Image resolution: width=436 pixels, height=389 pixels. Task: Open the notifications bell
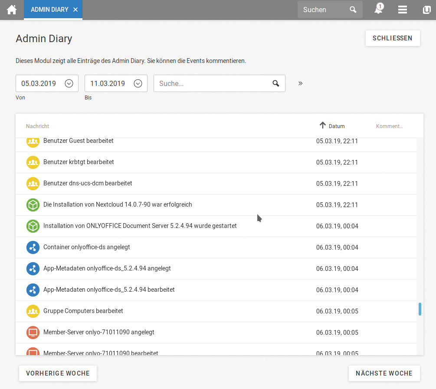pos(378,10)
